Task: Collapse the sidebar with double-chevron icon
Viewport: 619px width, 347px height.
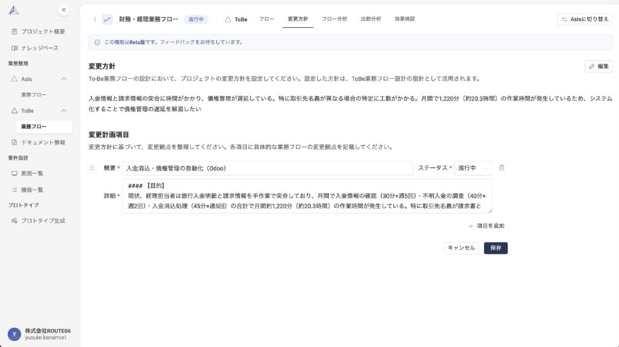Action: (x=63, y=10)
